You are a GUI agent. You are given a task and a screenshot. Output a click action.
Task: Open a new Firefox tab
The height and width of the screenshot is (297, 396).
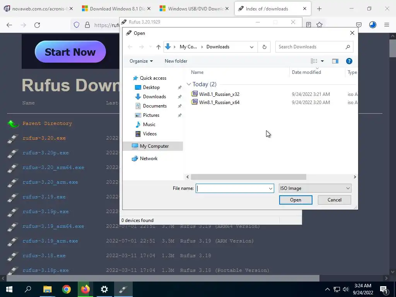tap(319, 9)
